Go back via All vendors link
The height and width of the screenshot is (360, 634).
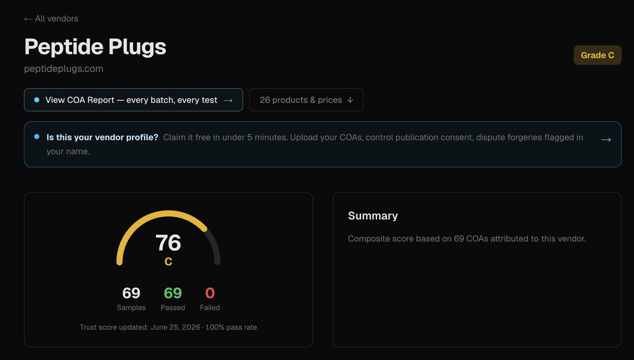click(x=51, y=18)
